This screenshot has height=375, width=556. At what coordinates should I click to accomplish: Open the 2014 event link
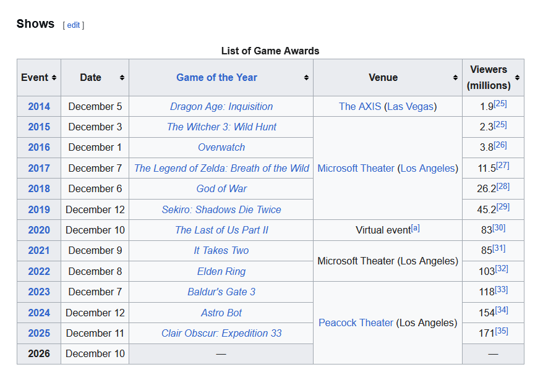39,106
